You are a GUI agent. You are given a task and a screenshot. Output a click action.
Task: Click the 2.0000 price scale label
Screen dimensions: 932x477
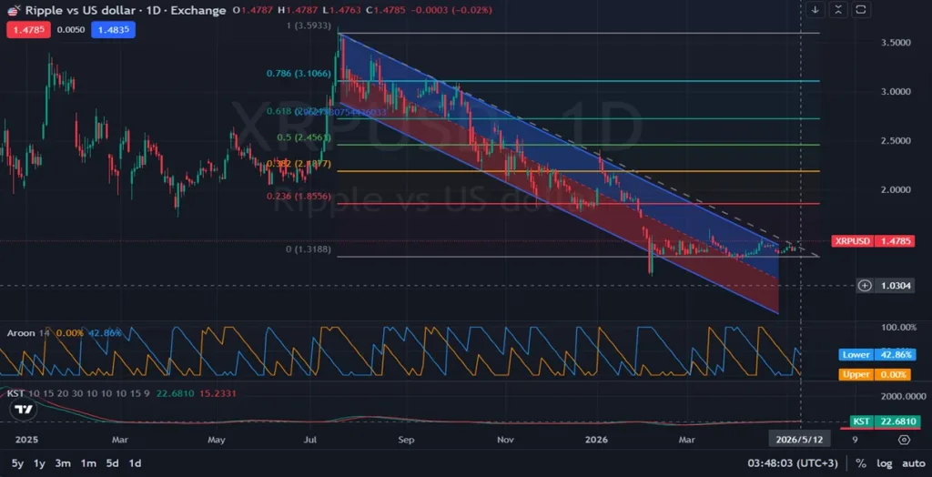point(897,189)
